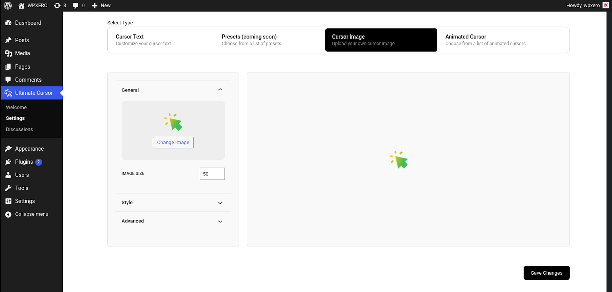
Task: Open the Pages menu label
Action: [x=23, y=67]
